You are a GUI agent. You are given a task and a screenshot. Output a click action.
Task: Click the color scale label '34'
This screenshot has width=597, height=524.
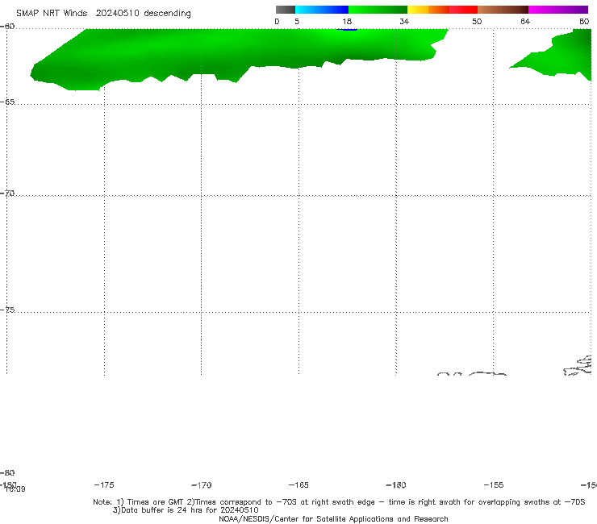404,21
